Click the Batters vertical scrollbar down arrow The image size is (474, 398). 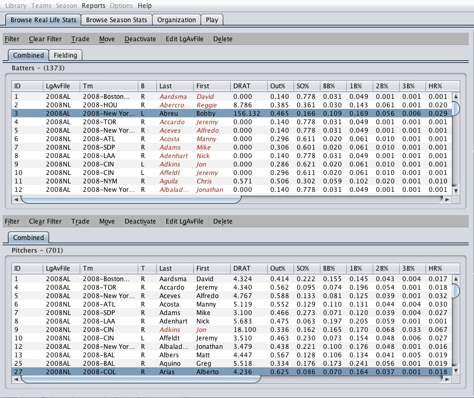tap(456, 191)
